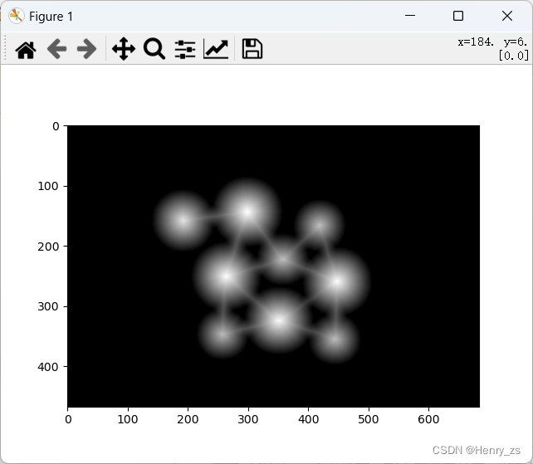
Task: Click the cursor coordinate readout x=184
Action: (x=476, y=42)
